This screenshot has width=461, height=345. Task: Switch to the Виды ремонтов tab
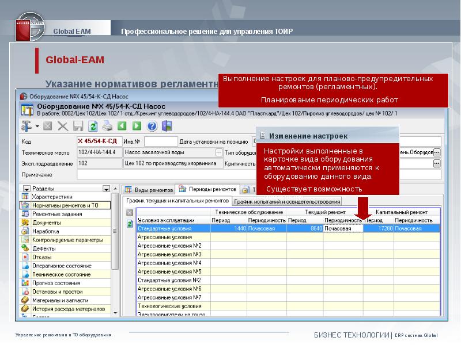[x=149, y=189]
